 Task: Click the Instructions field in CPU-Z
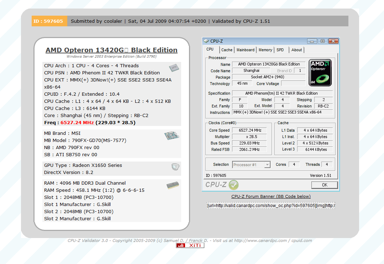(x=282, y=112)
